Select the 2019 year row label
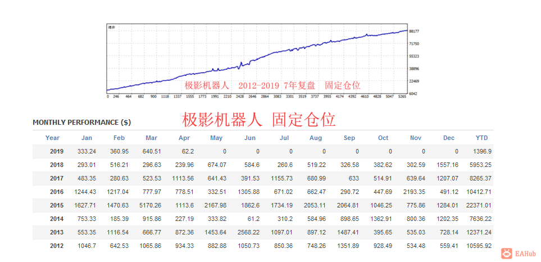Image resolution: width=541 pixels, height=262 pixels. tap(57, 152)
